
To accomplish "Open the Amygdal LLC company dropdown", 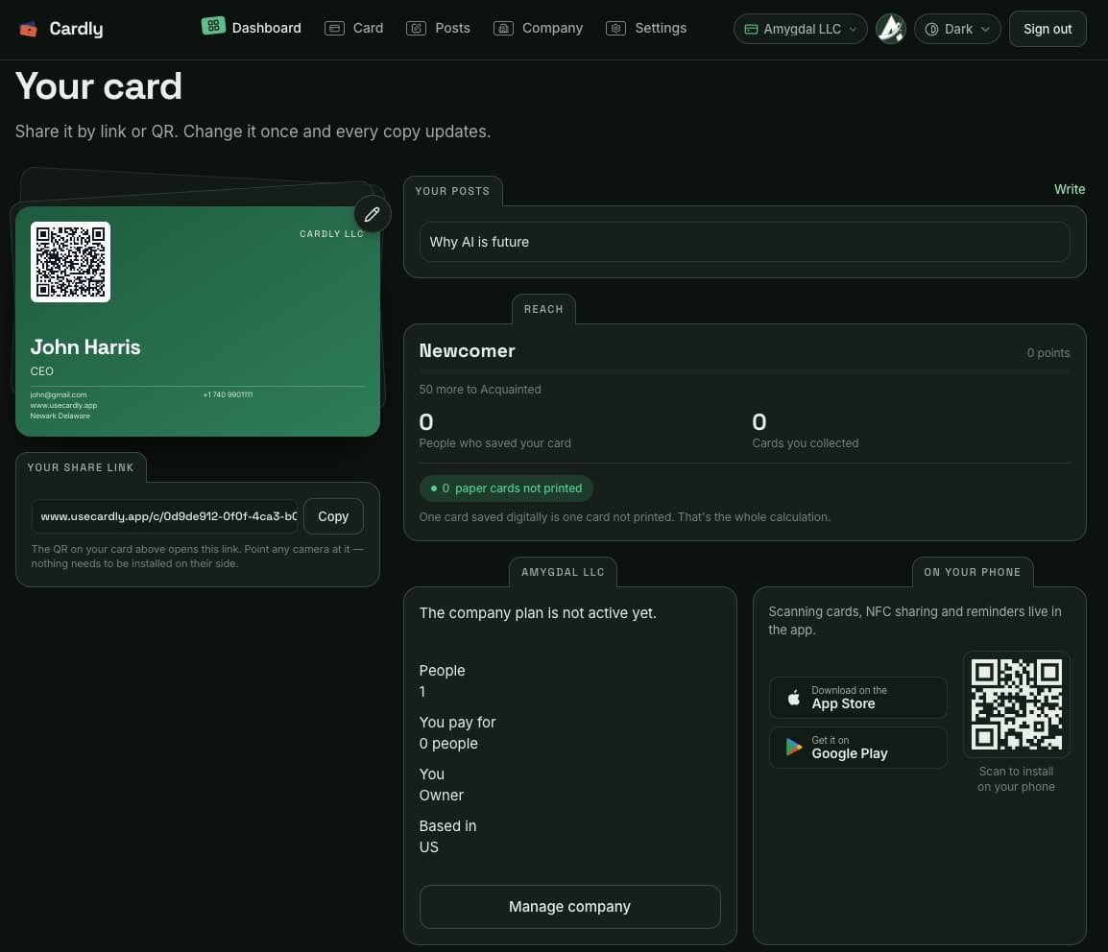I will [800, 29].
